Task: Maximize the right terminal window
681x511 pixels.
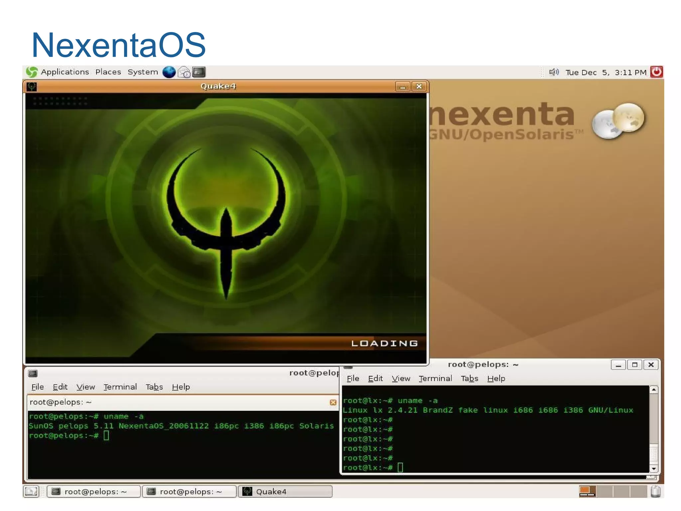Action: coord(634,365)
